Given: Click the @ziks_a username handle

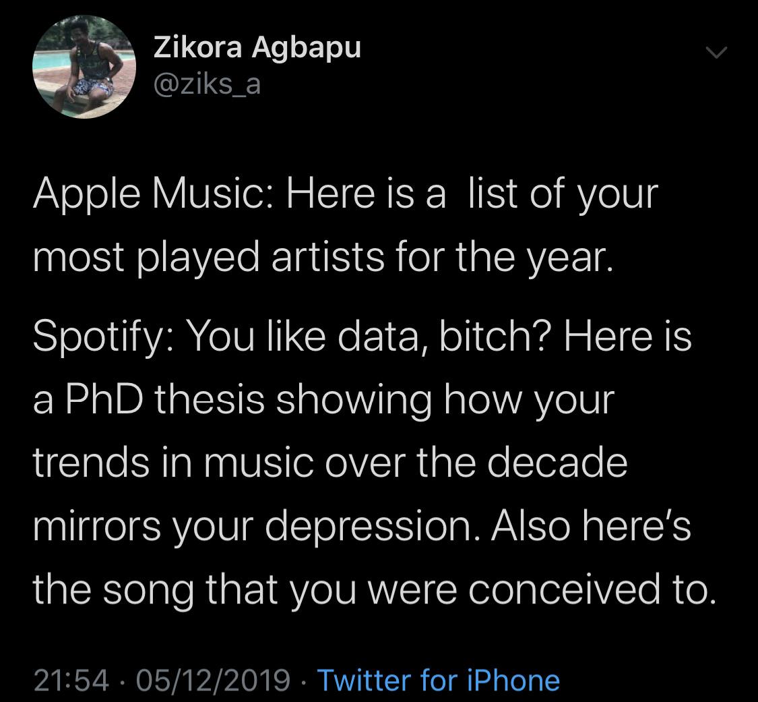Looking at the screenshot, I should pos(209,83).
